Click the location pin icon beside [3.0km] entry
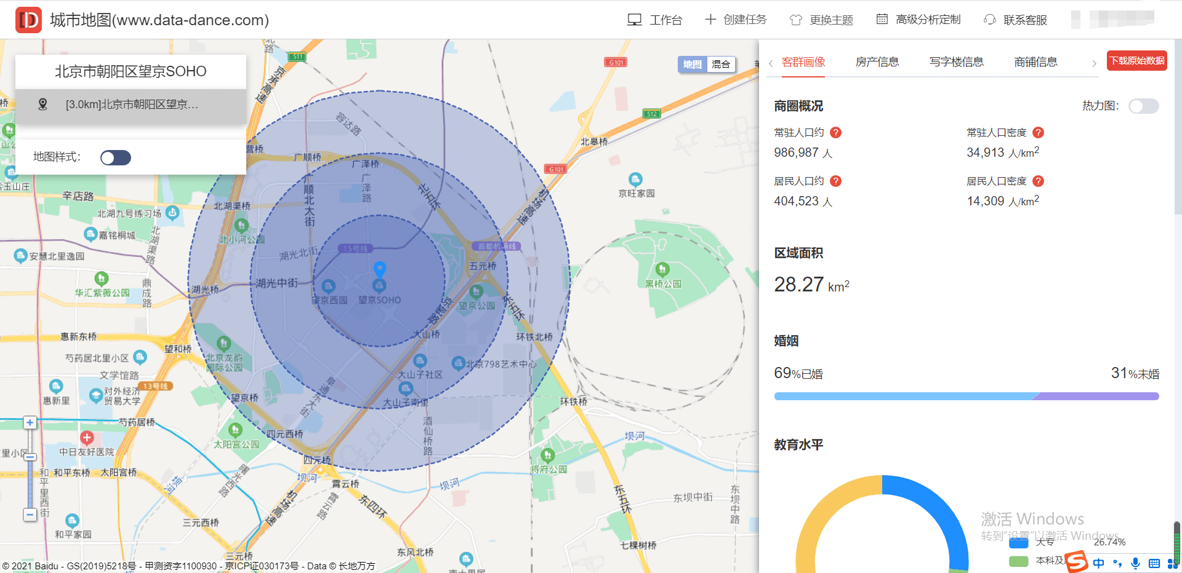The width and height of the screenshot is (1182, 573). click(42, 104)
